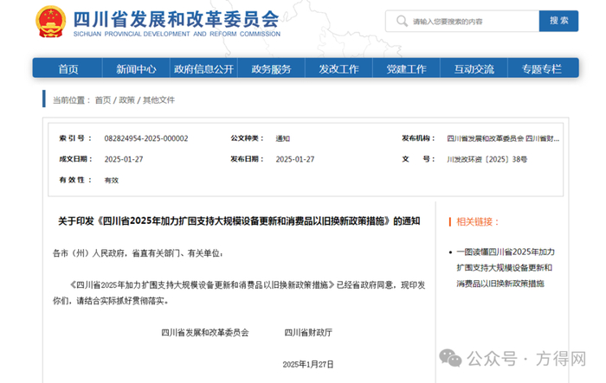This screenshot has width=606, height=383.
Task: Open the 一图读懂 related link
Action: click(505, 268)
